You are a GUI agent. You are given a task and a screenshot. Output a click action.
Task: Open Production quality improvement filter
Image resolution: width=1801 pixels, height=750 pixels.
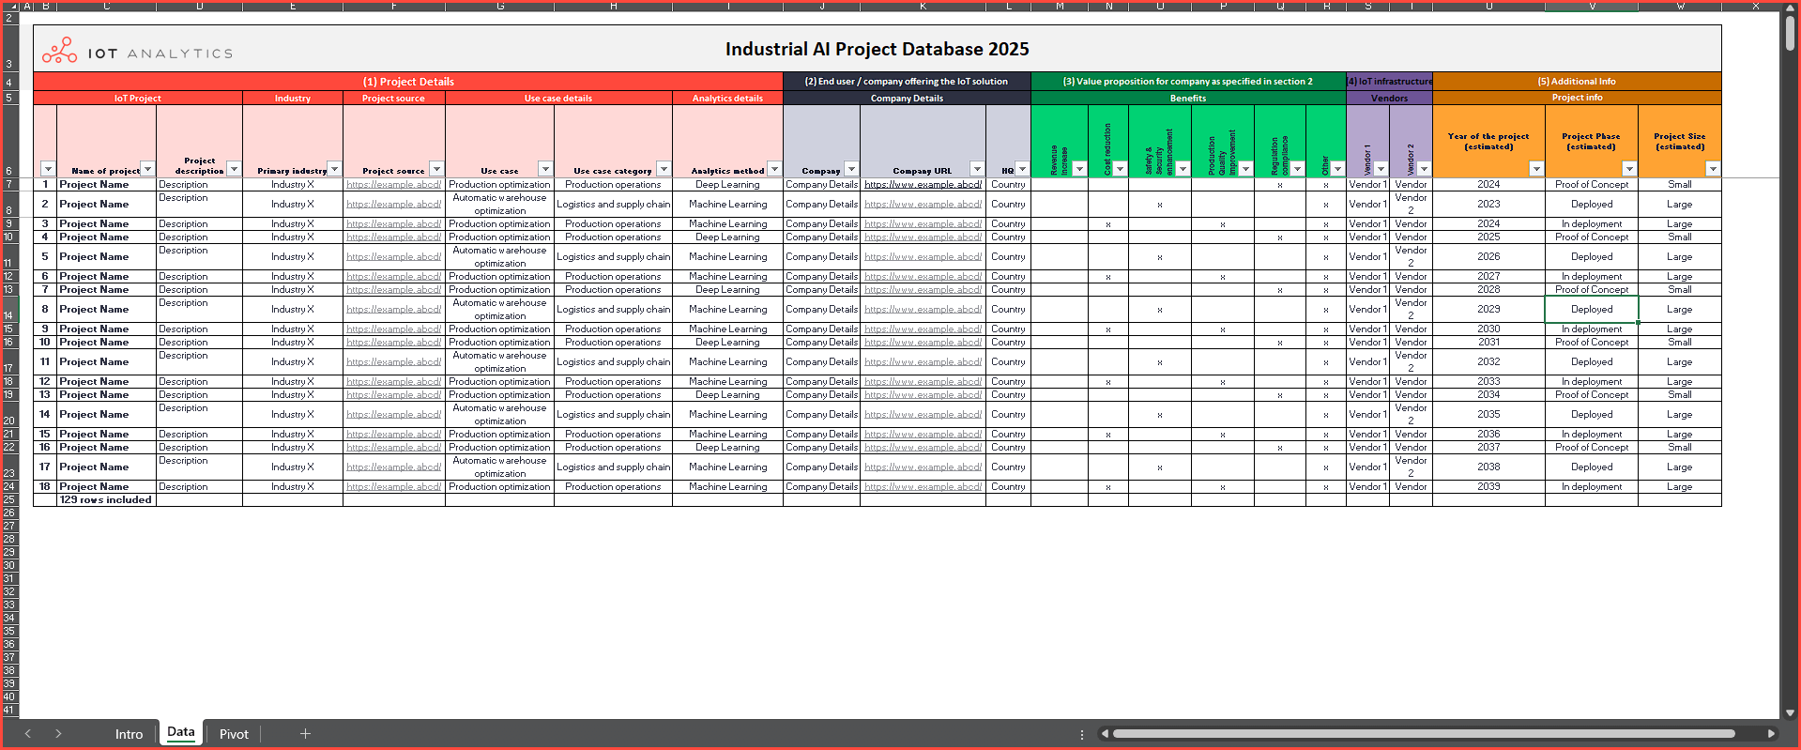(x=1245, y=169)
